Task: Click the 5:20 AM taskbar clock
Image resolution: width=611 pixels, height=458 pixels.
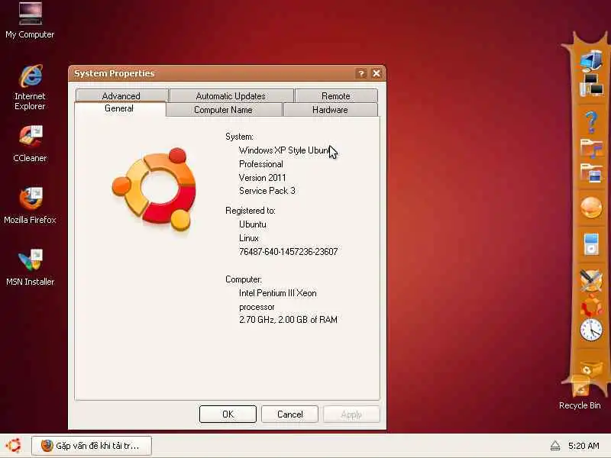Action: 584,446
